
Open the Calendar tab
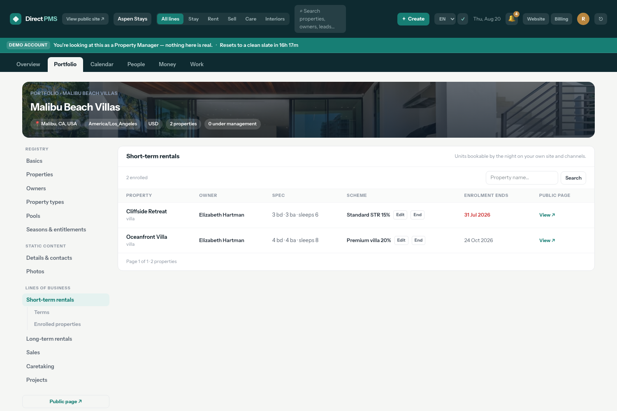102,65
